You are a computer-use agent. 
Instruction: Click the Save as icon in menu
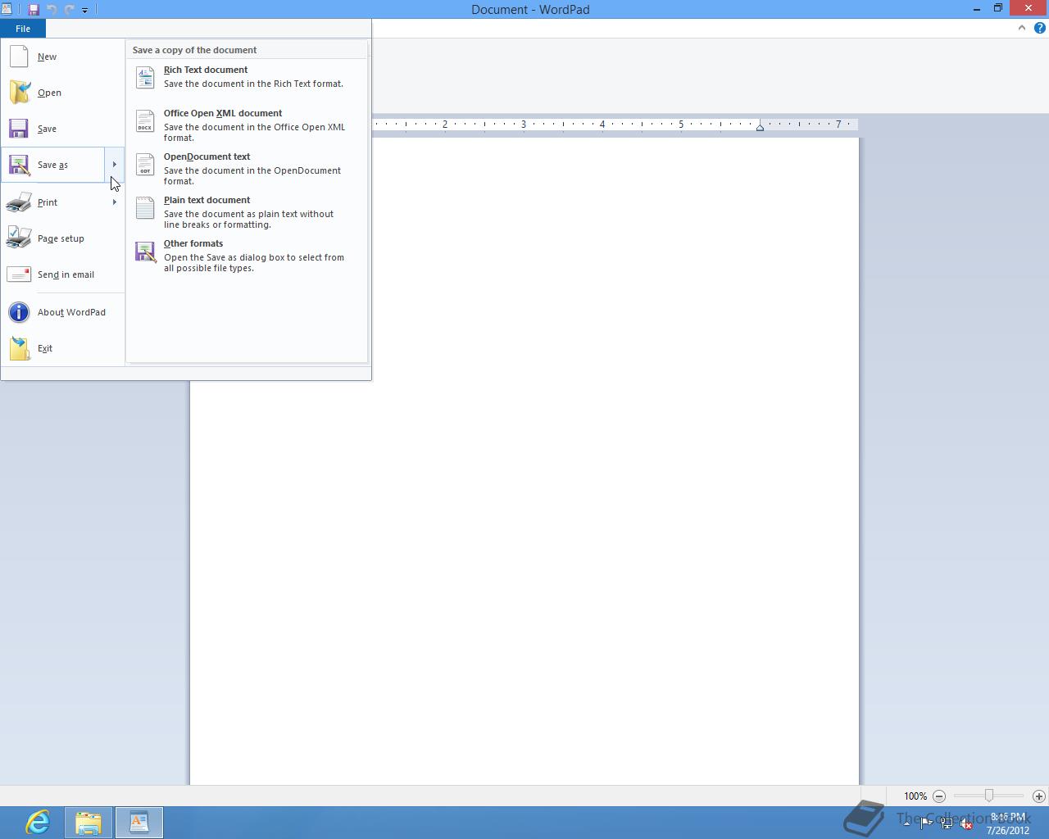click(x=19, y=165)
